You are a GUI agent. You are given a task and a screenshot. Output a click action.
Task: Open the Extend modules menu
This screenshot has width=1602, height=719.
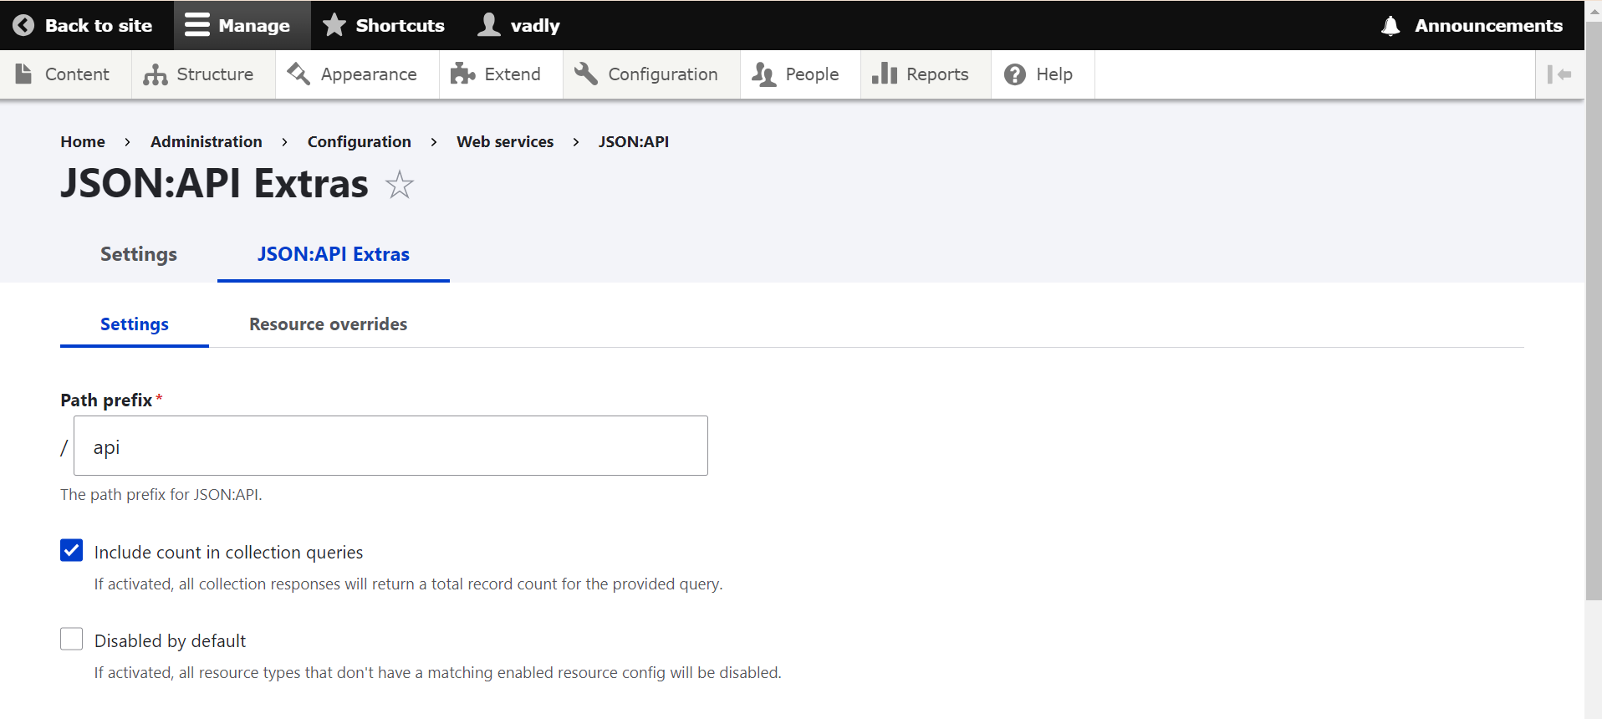pos(496,74)
